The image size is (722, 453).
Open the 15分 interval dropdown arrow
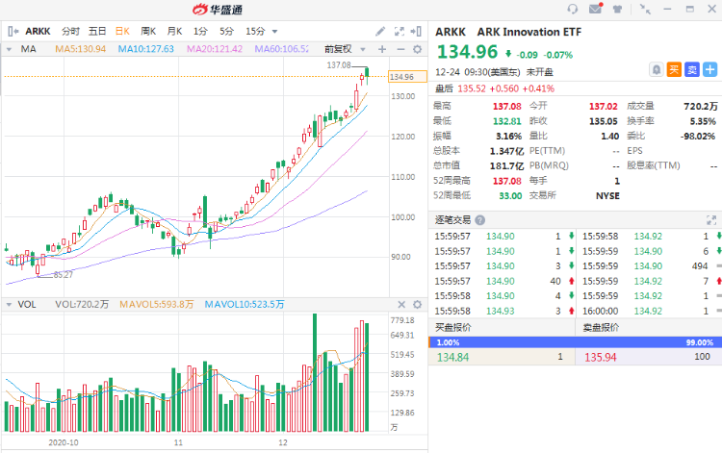tap(275, 32)
